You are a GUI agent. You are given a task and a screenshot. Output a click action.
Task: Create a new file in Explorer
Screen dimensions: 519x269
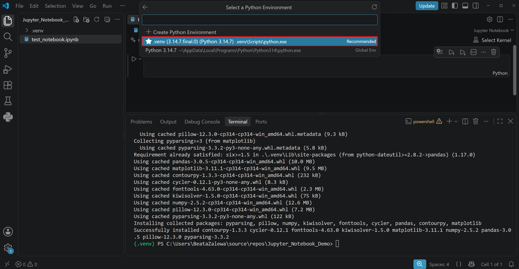[76, 20]
